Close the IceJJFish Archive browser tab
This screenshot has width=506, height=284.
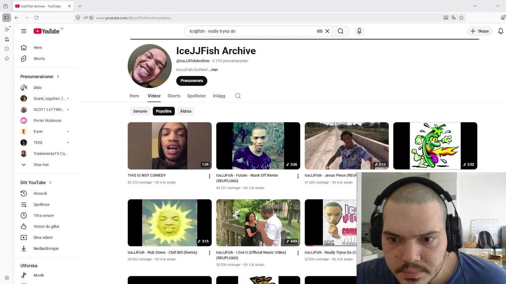[70, 6]
